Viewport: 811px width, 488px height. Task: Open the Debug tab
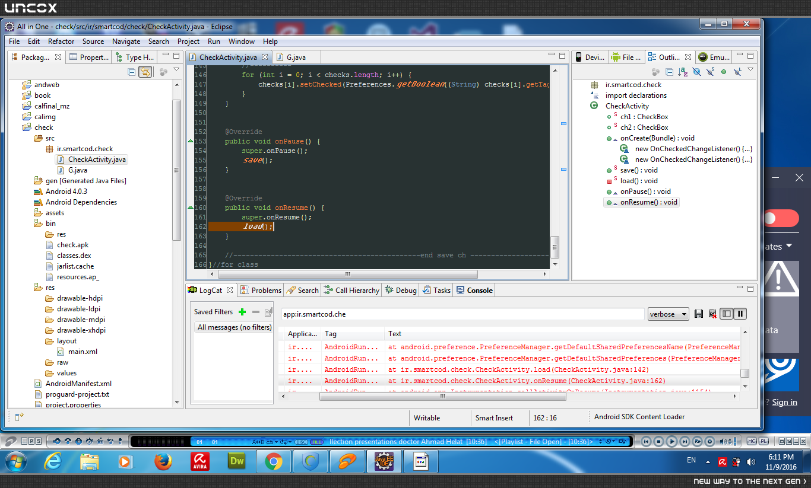401,290
